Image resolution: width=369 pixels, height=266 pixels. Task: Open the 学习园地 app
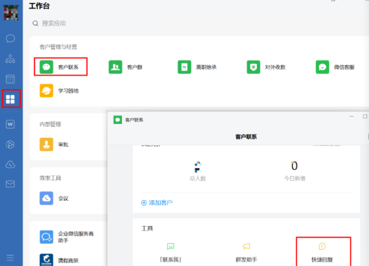59,91
